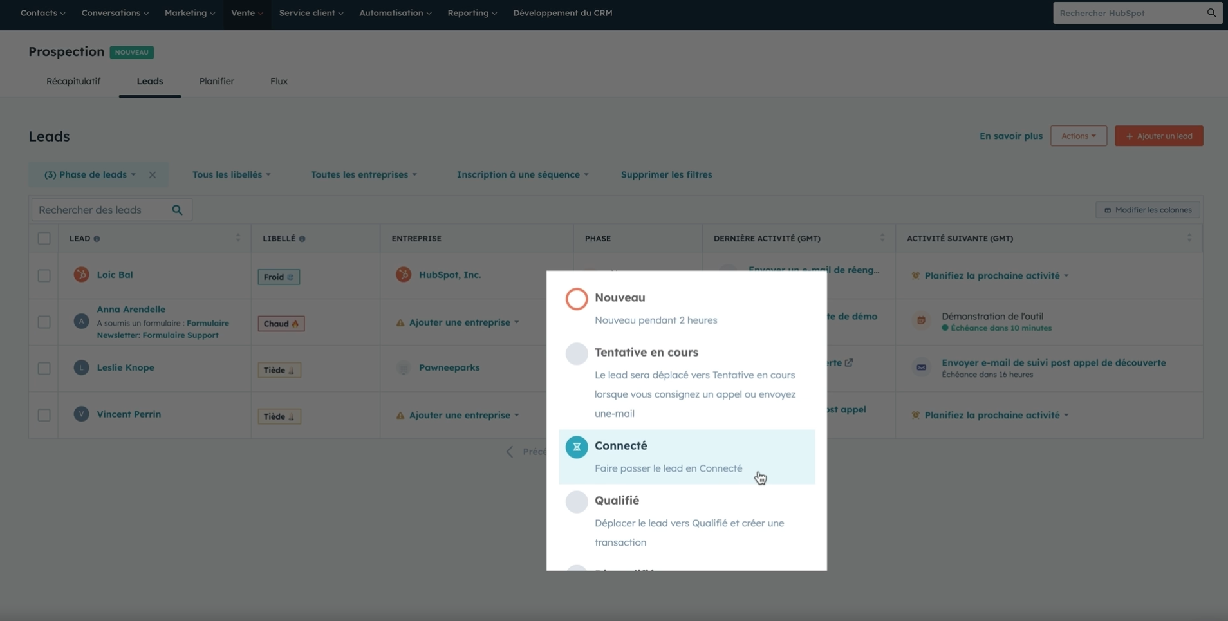The image size is (1228, 621).
Task: Click the HubSpot sprocket icon beside Loic Bal
Action: pos(81,275)
